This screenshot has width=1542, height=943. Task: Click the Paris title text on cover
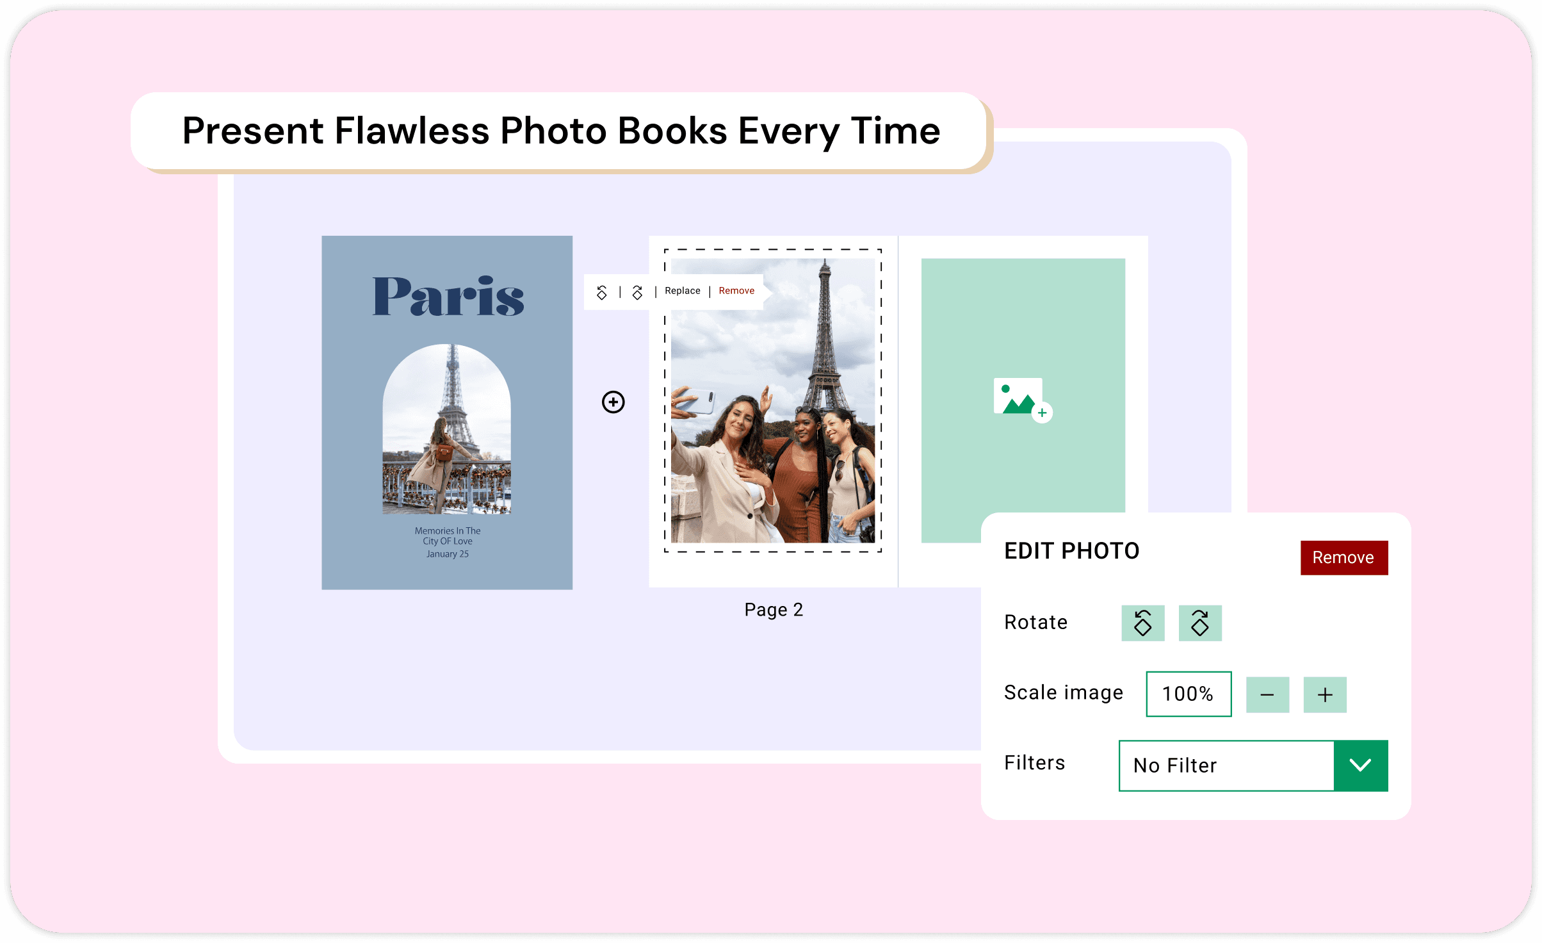coord(448,296)
